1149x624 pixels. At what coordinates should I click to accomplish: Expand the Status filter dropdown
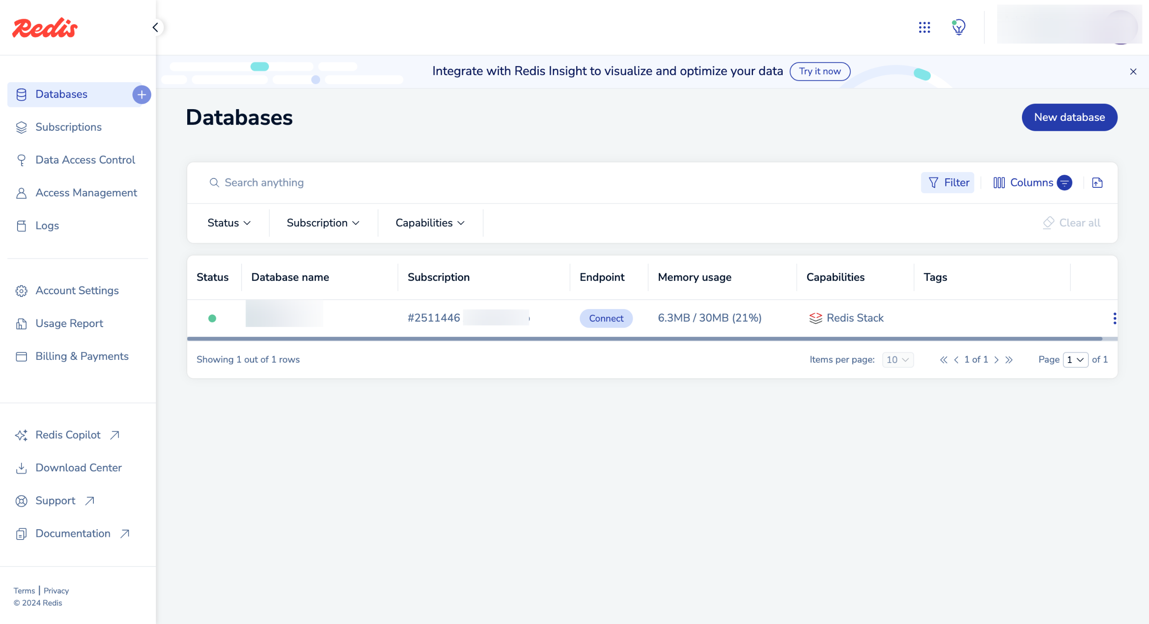pos(229,223)
